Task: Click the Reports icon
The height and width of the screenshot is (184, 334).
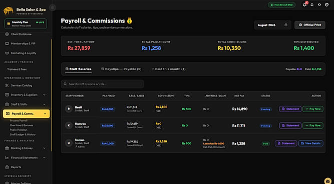Action: pyautogui.click(x=7, y=167)
